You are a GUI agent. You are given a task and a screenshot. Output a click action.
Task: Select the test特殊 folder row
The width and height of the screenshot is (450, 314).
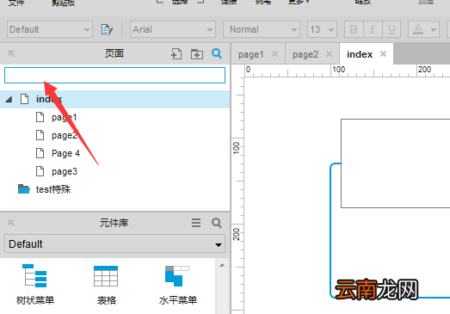coord(114,189)
